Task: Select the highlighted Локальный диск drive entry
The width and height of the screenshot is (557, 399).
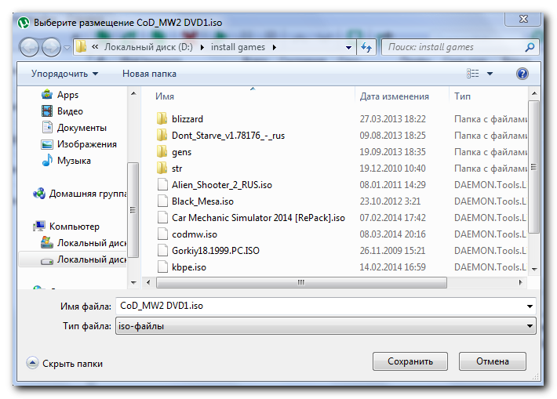Action: [72, 259]
